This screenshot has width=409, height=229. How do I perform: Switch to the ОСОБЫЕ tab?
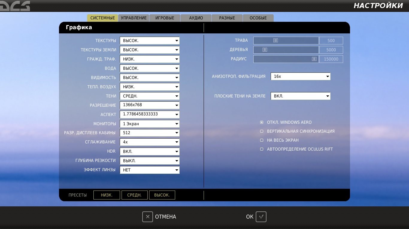tap(258, 18)
